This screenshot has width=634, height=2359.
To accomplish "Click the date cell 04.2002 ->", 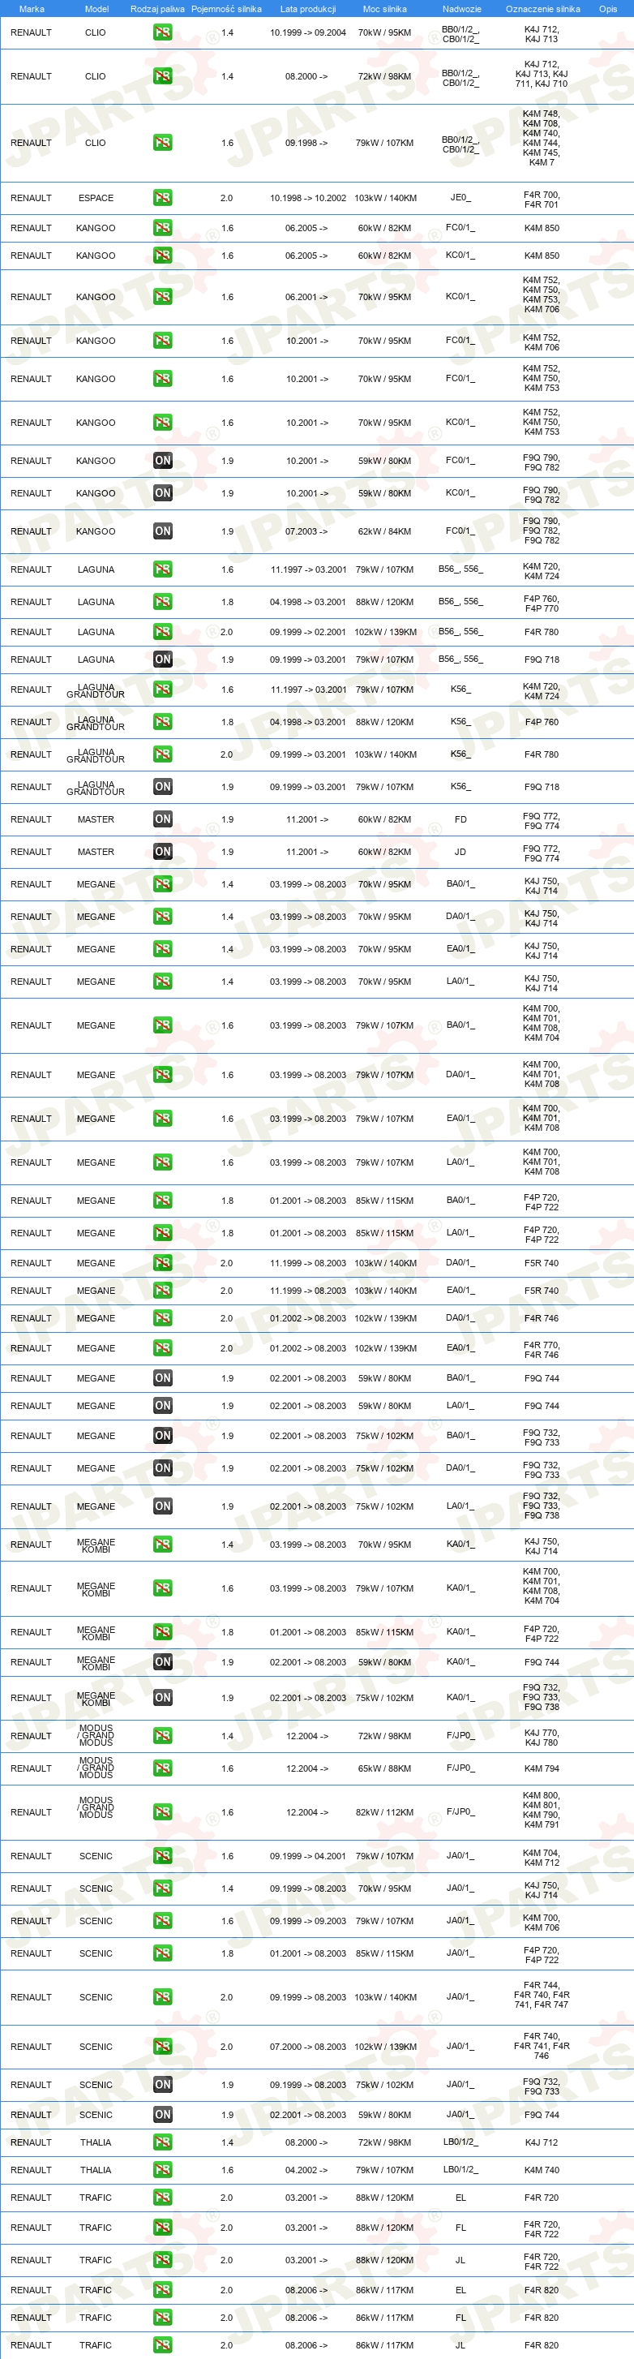I will tap(306, 2169).
